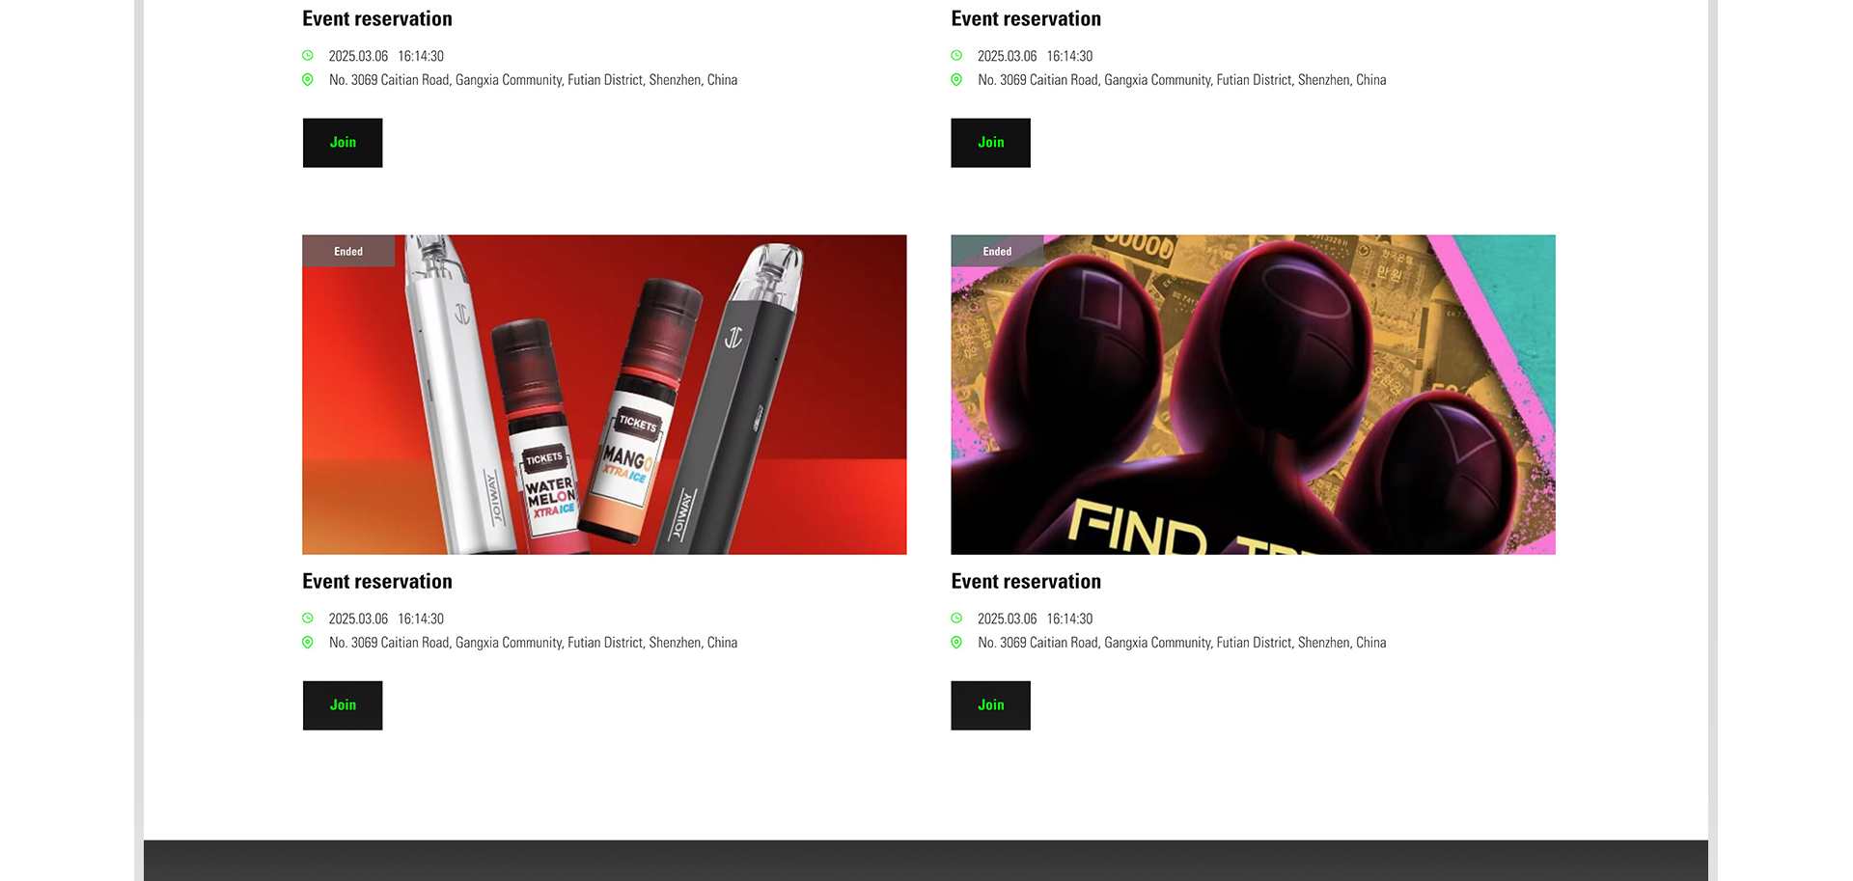Click the clock icon under the vape event

click(x=308, y=619)
